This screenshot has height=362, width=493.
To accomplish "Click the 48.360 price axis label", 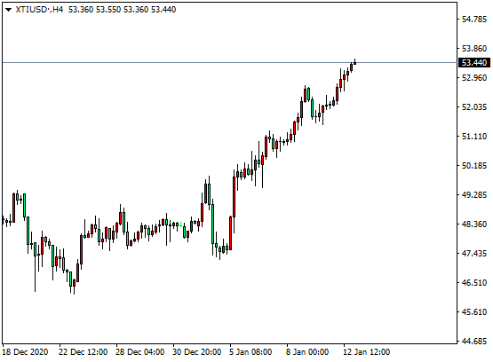I will pyautogui.click(x=474, y=224).
